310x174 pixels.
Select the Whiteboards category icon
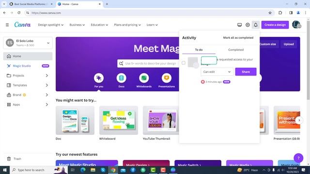(x=144, y=78)
